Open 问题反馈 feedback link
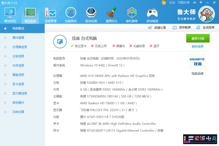Viewport: 219px width, 146px height. pyautogui.click(x=184, y=3)
